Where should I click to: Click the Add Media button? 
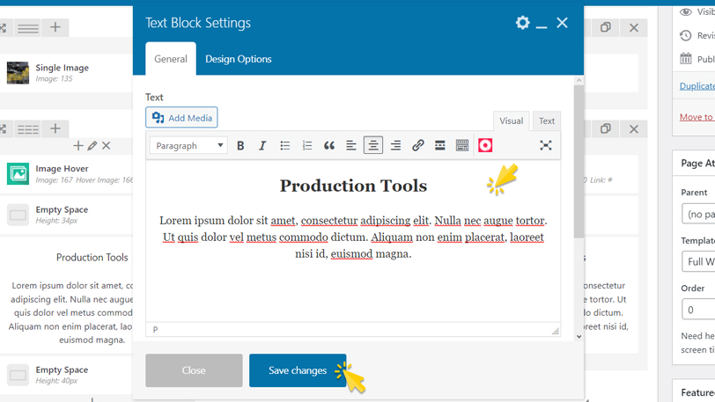point(181,118)
